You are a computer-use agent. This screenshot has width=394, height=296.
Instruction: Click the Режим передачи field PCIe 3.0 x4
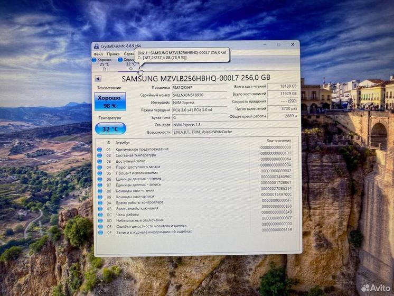(x=200, y=110)
